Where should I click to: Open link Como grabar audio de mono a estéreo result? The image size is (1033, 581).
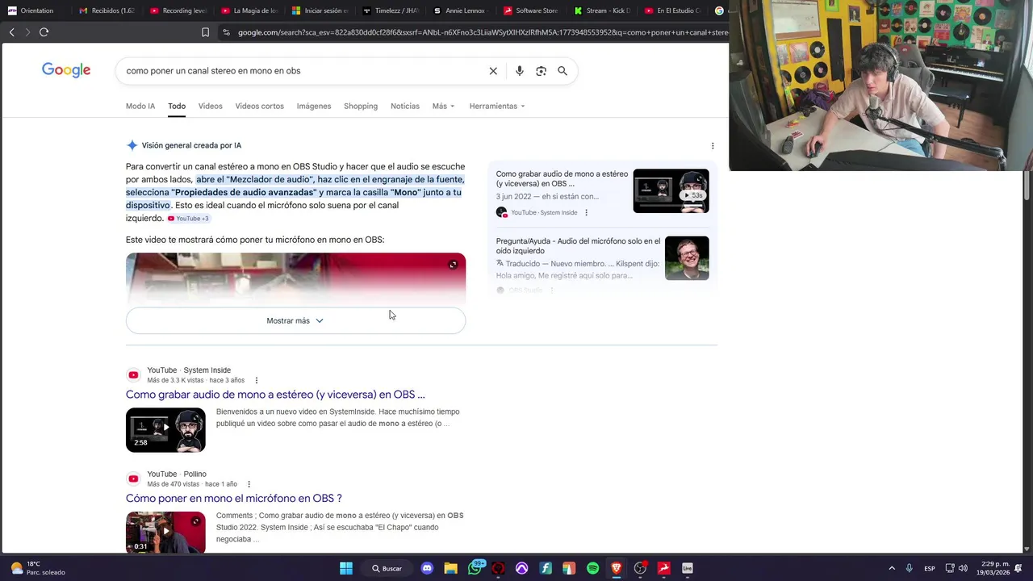coord(275,395)
